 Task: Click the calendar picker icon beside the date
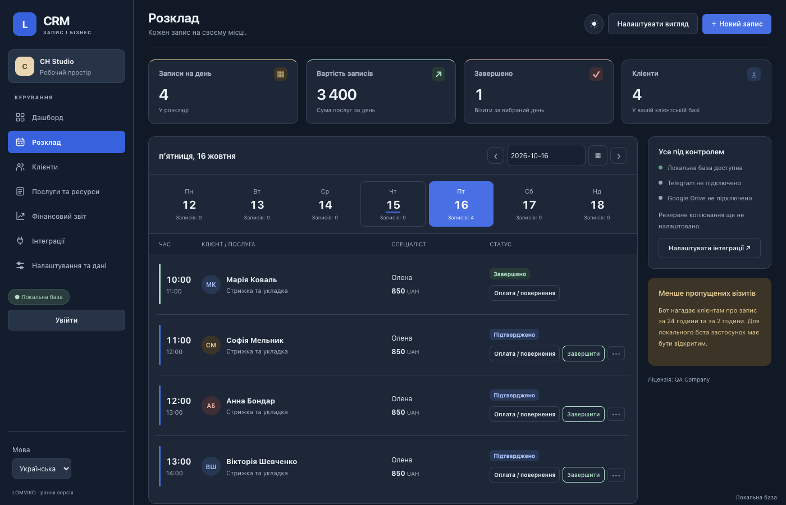click(598, 156)
